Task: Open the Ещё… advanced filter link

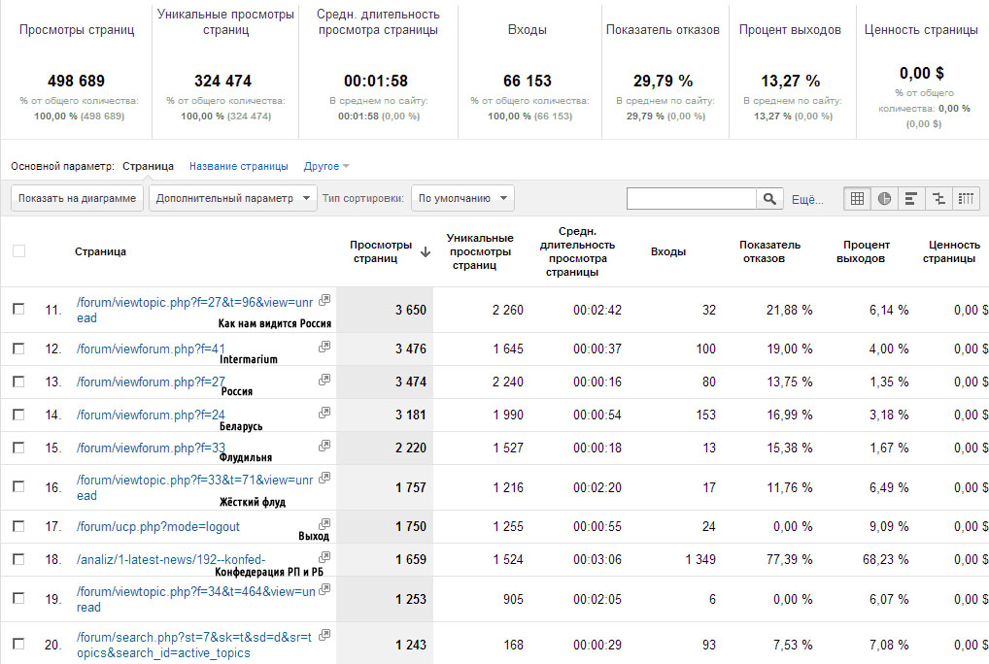Action: point(807,200)
